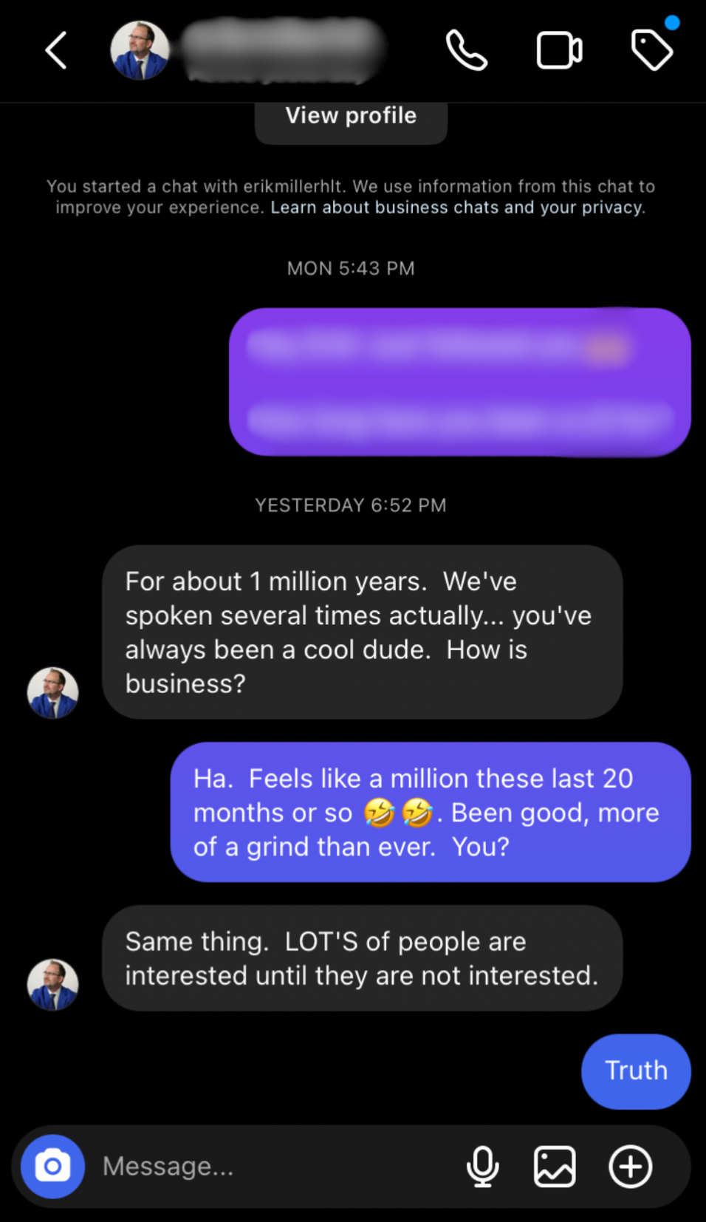Tap the avatar beside 'Same thing' message
The image size is (706, 1222).
pyautogui.click(x=52, y=984)
